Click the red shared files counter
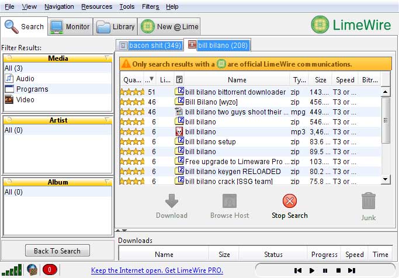This screenshot has width=399, height=278. (50, 270)
